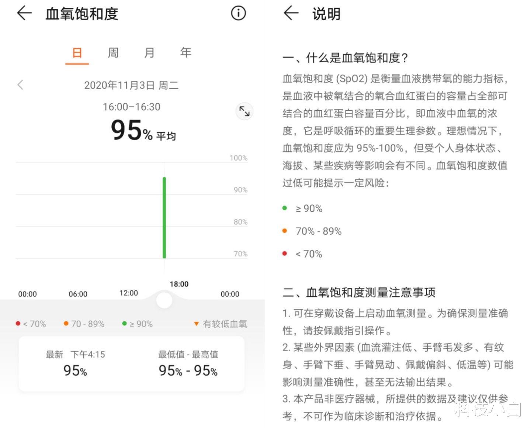Tap the red < 70% legend dot
This screenshot has width=531, height=428.
(17, 323)
